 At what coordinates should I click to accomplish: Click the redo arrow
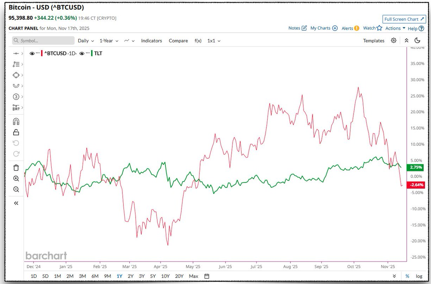16,154
